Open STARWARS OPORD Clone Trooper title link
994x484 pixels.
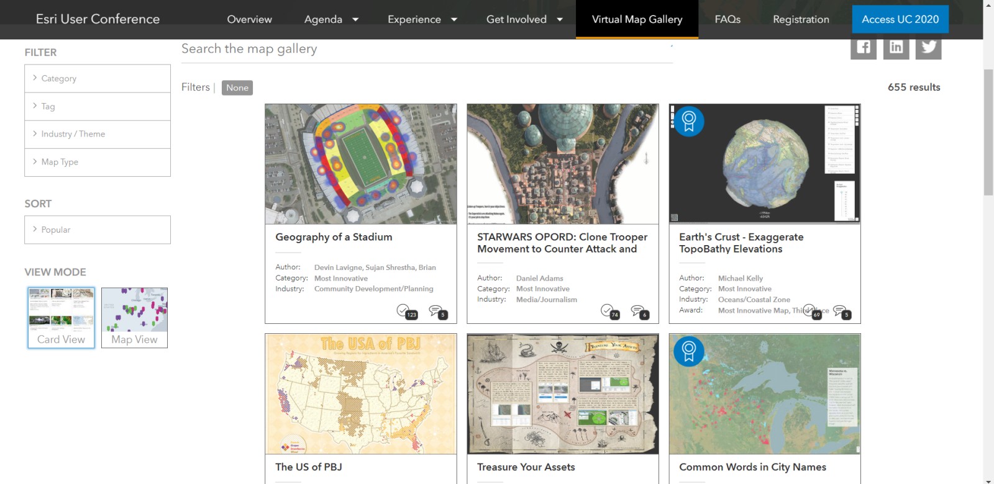point(562,243)
